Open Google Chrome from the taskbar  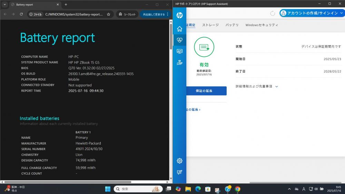click(237, 189)
